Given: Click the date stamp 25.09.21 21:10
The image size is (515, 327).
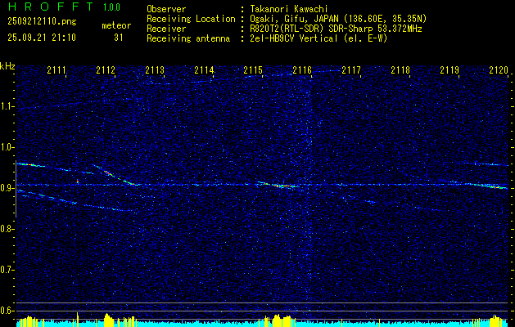Looking at the screenshot, I should [42, 38].
